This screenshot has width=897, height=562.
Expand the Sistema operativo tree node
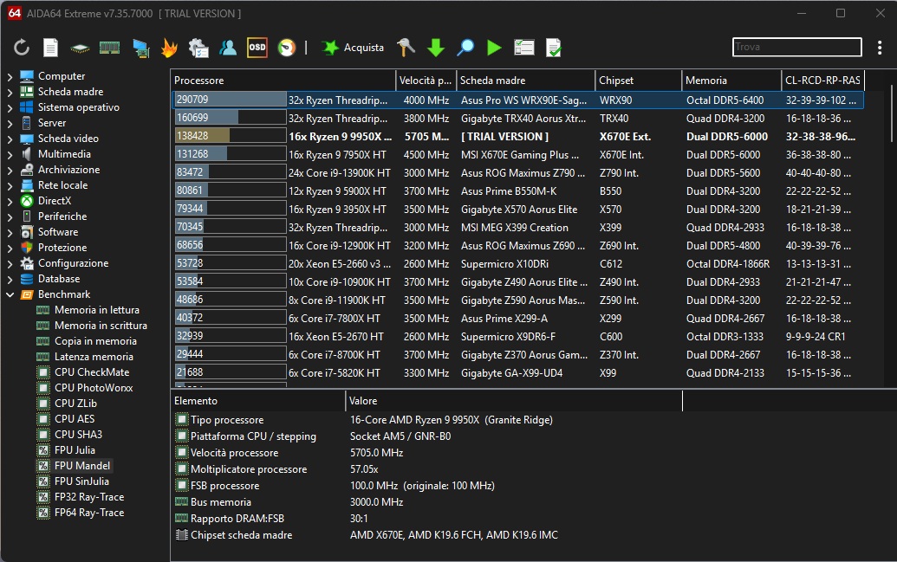[10, 107]
